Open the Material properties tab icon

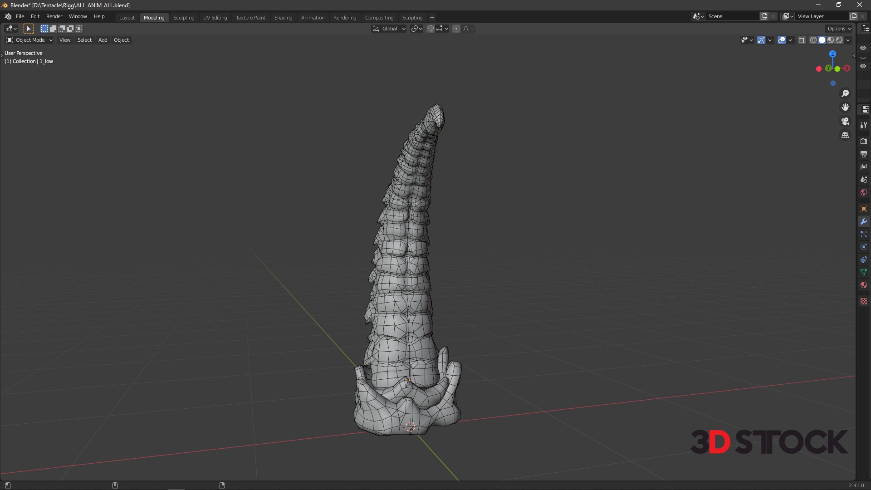tap(863, 285)
